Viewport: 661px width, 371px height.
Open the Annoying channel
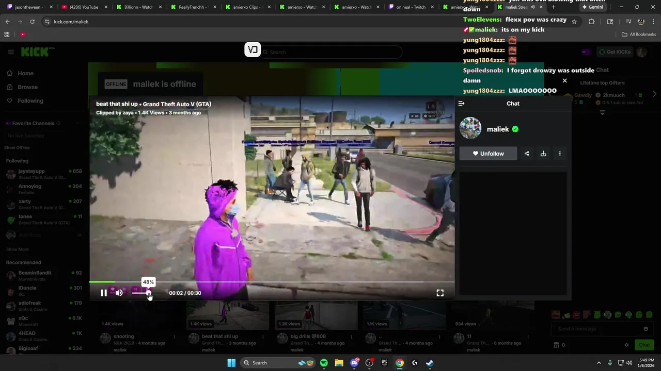click(44, 189)
